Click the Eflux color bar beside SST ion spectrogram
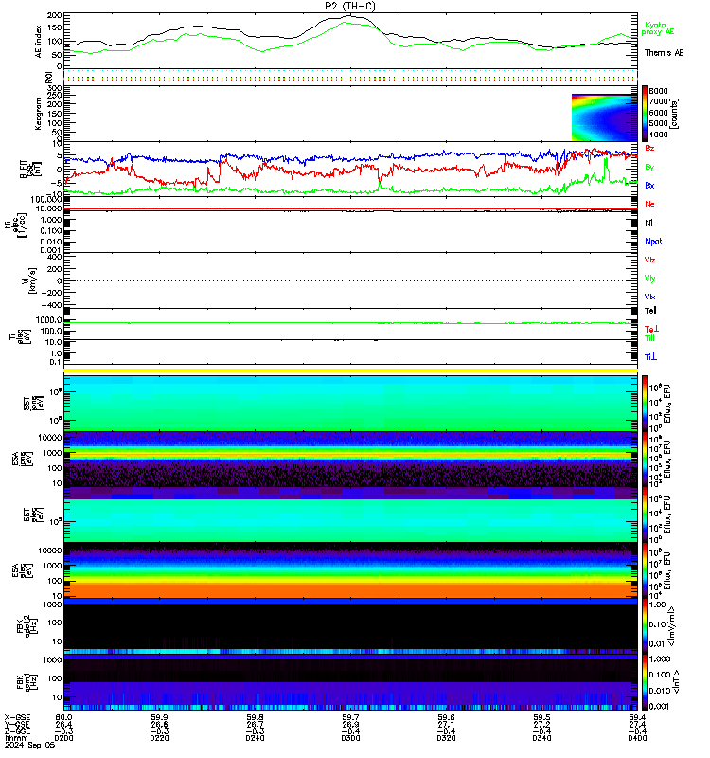710x758 pixels. tap(645, 404)
